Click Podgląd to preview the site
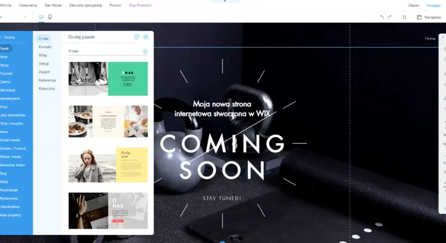The width and height of the screenshot is (446, 243). coord(433,6)
